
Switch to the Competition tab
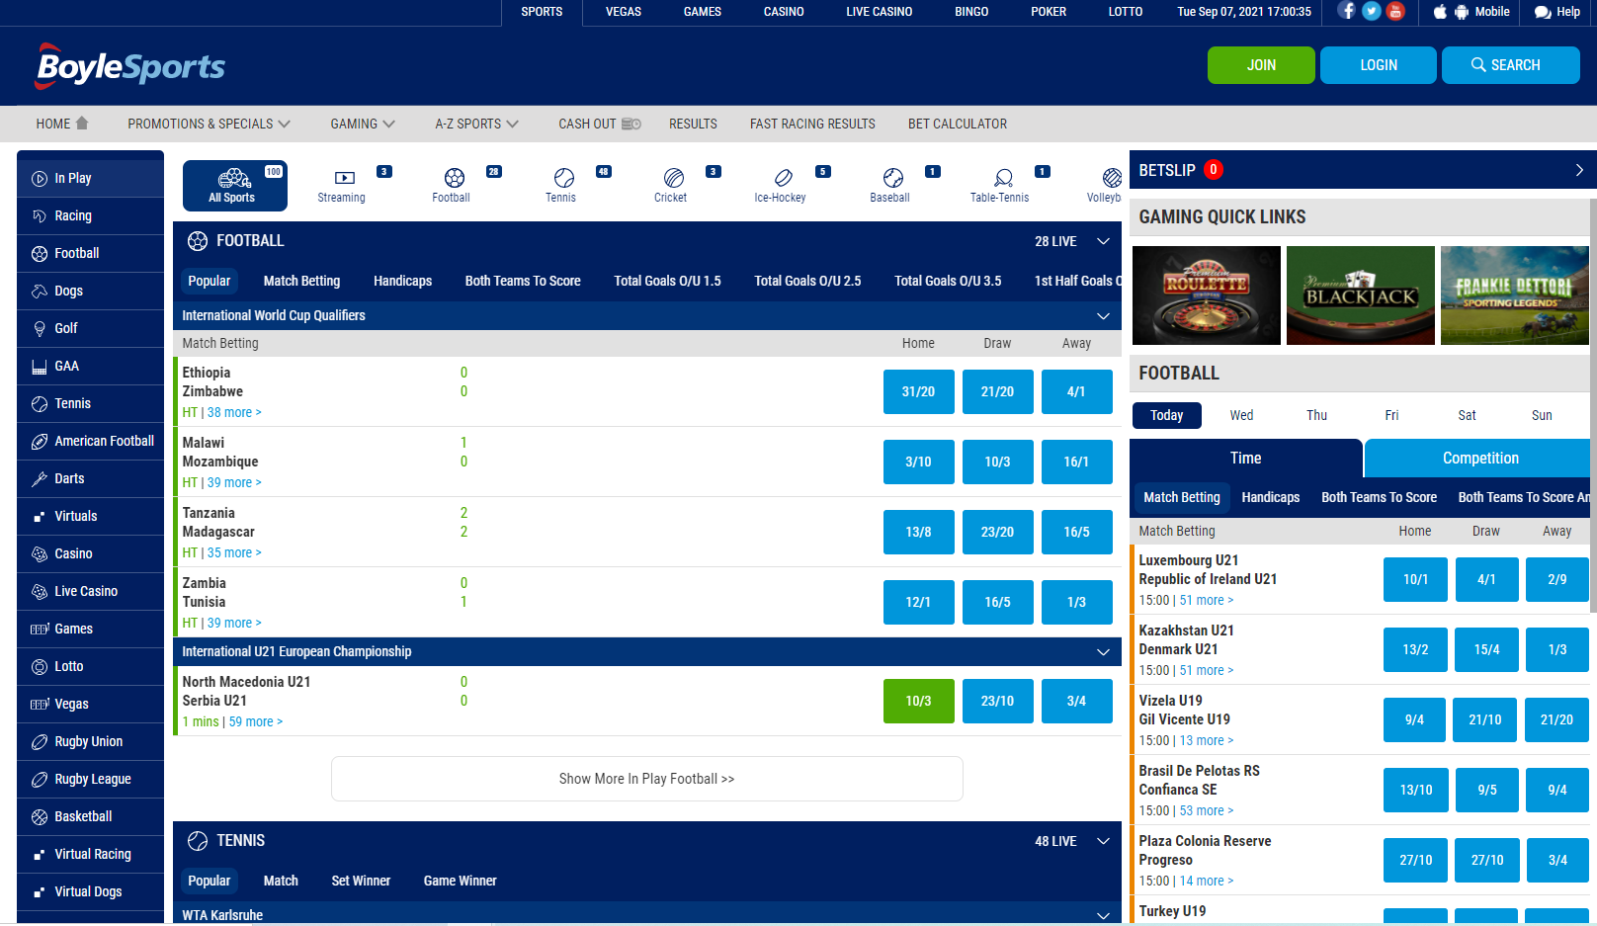tap(1480, 459)
